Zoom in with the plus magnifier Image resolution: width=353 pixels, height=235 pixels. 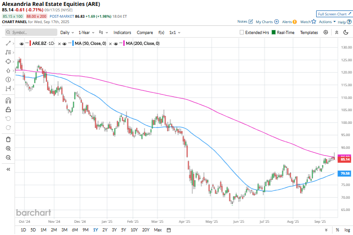coord(8,148)
